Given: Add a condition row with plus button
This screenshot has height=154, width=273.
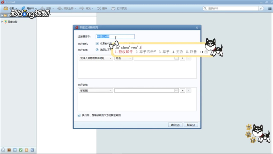Looking at the screenshot, I should pos(182,58).
